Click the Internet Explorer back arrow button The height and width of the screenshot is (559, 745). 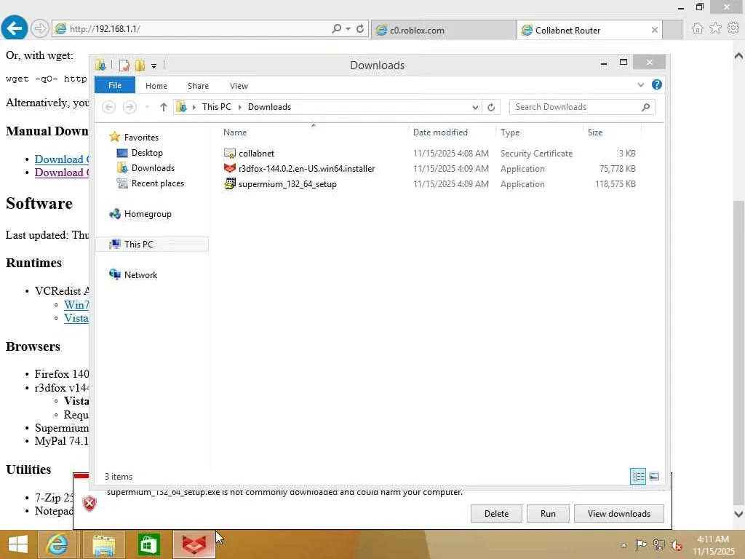tap(15, 28)
